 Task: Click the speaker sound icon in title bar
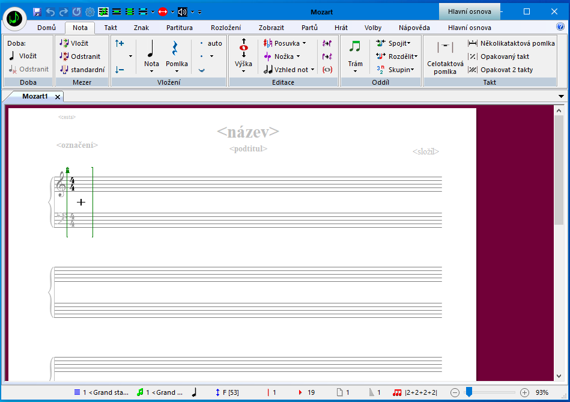183,12
